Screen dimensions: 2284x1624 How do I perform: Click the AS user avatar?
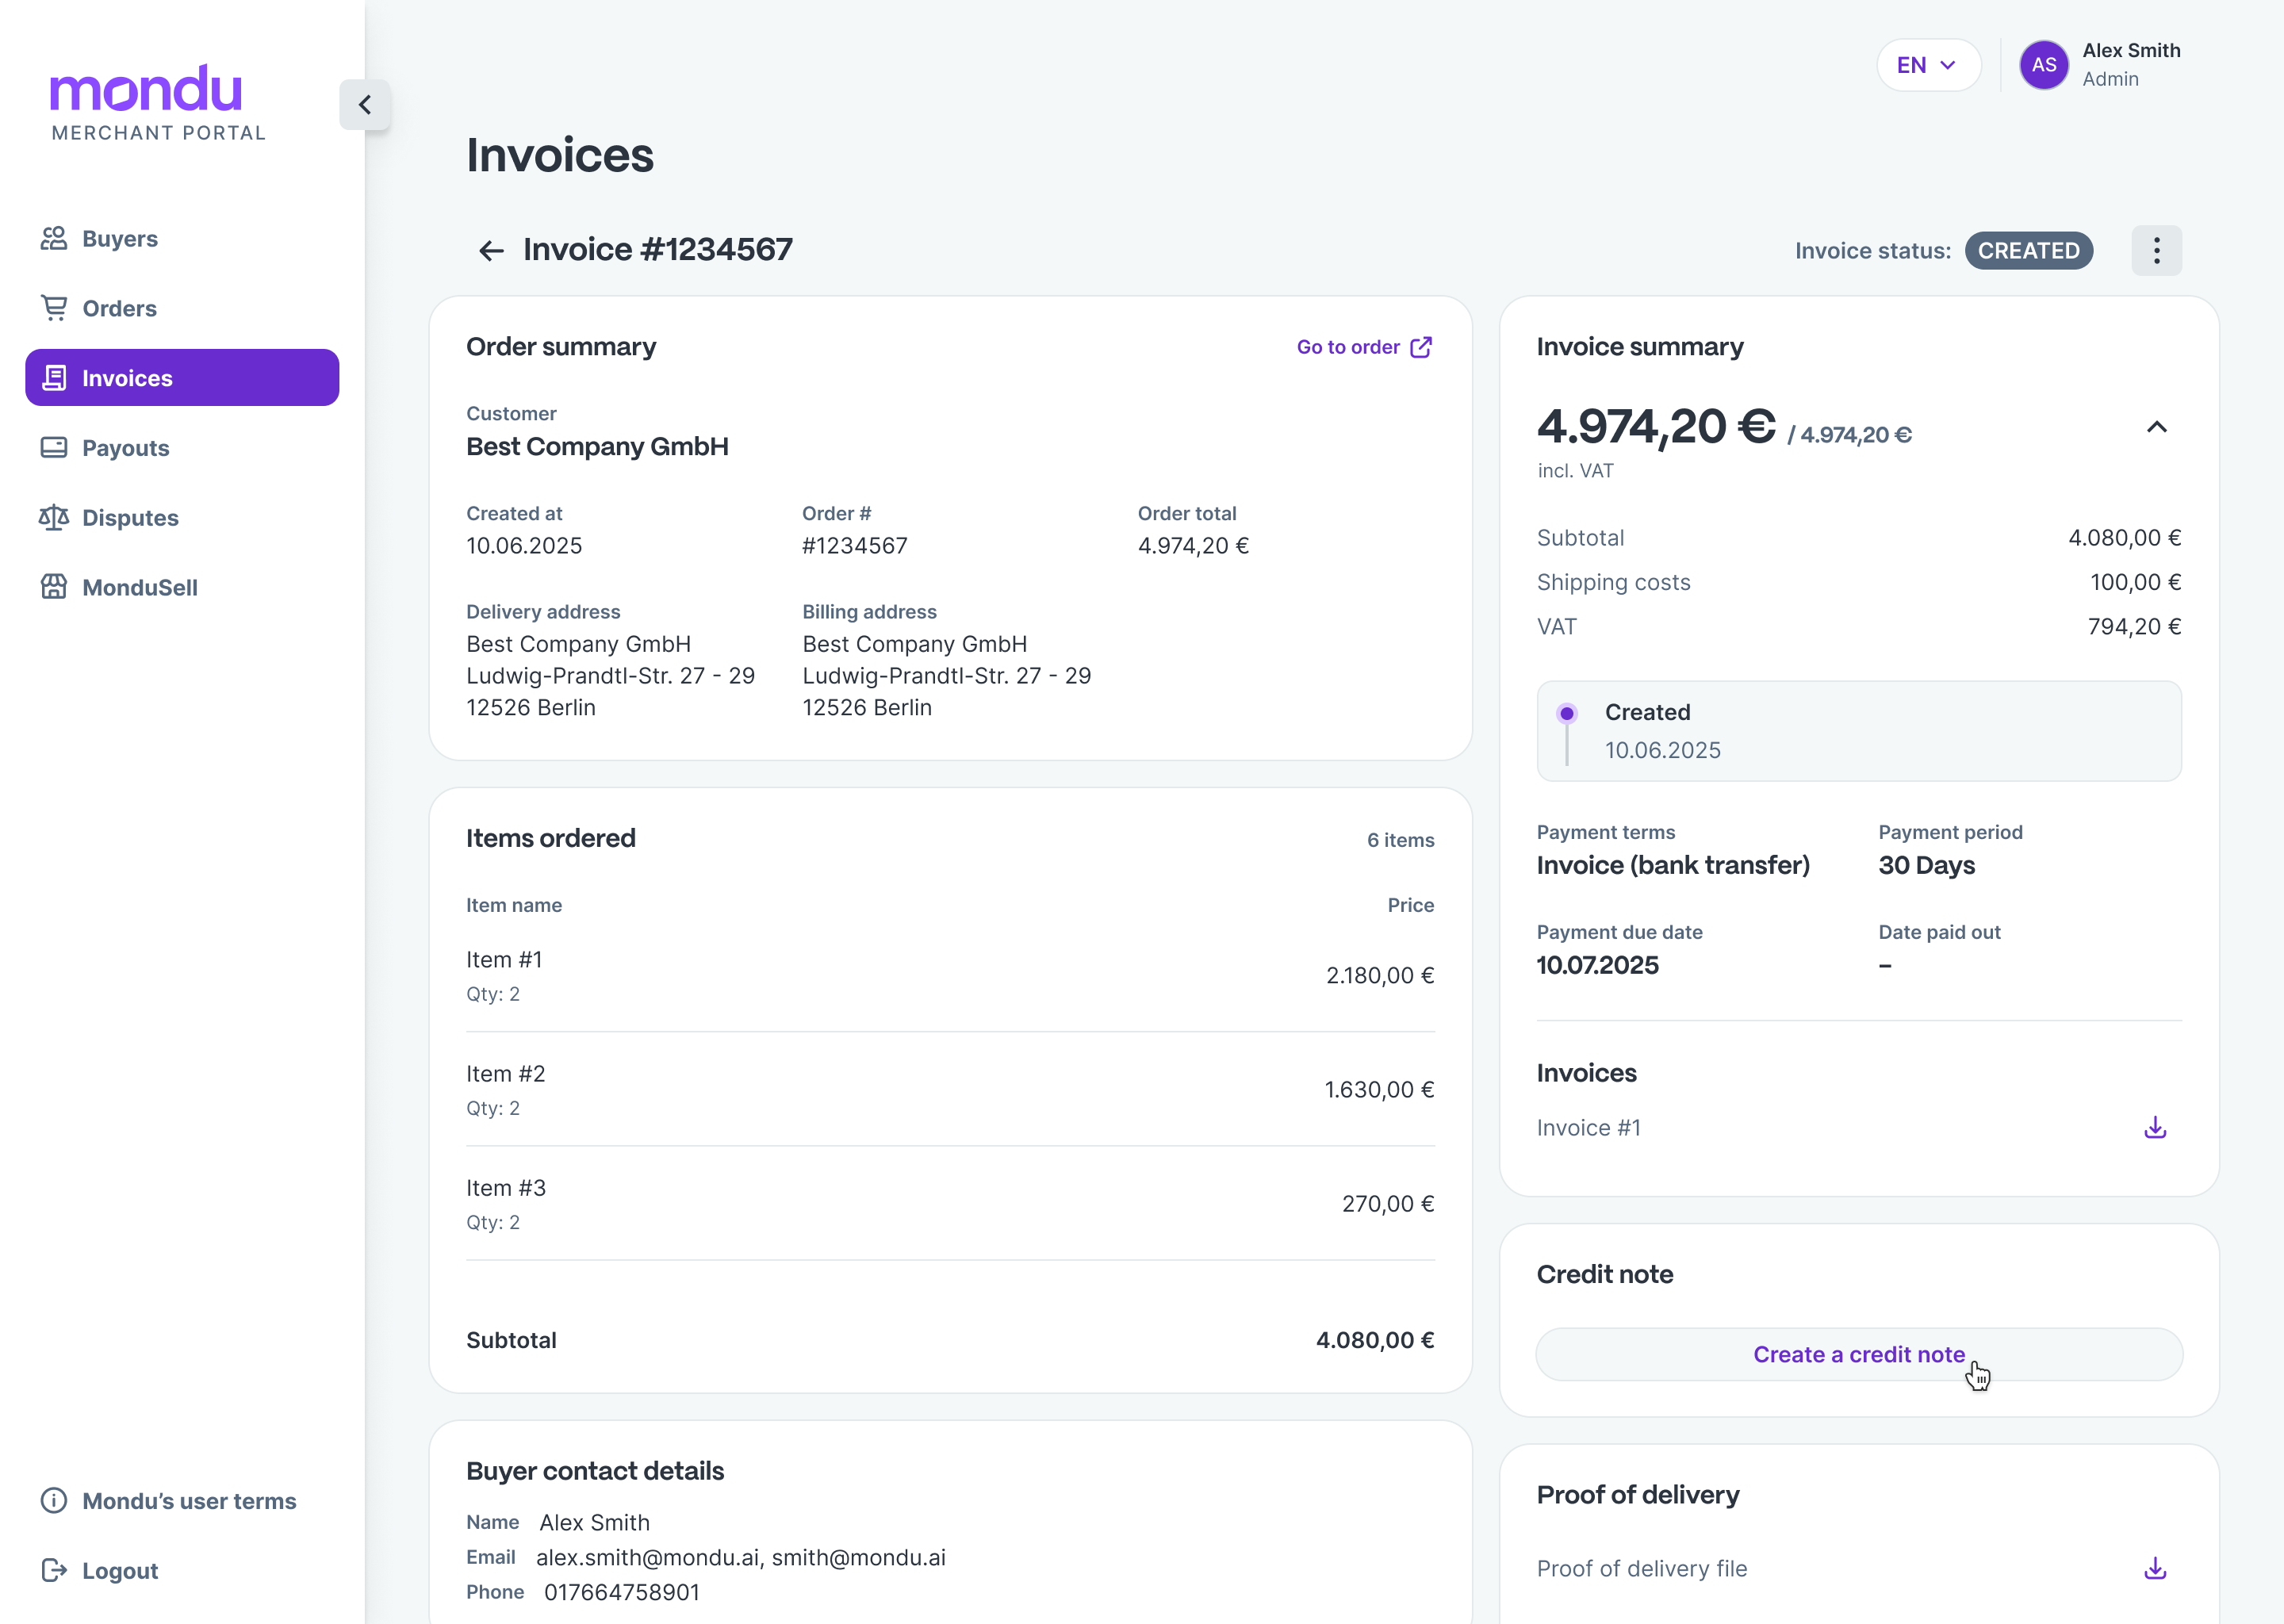tap(2043, 65)
